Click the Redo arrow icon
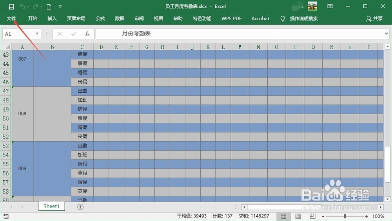The width and height of the screenshot is (392, 221). coord(36,7)
